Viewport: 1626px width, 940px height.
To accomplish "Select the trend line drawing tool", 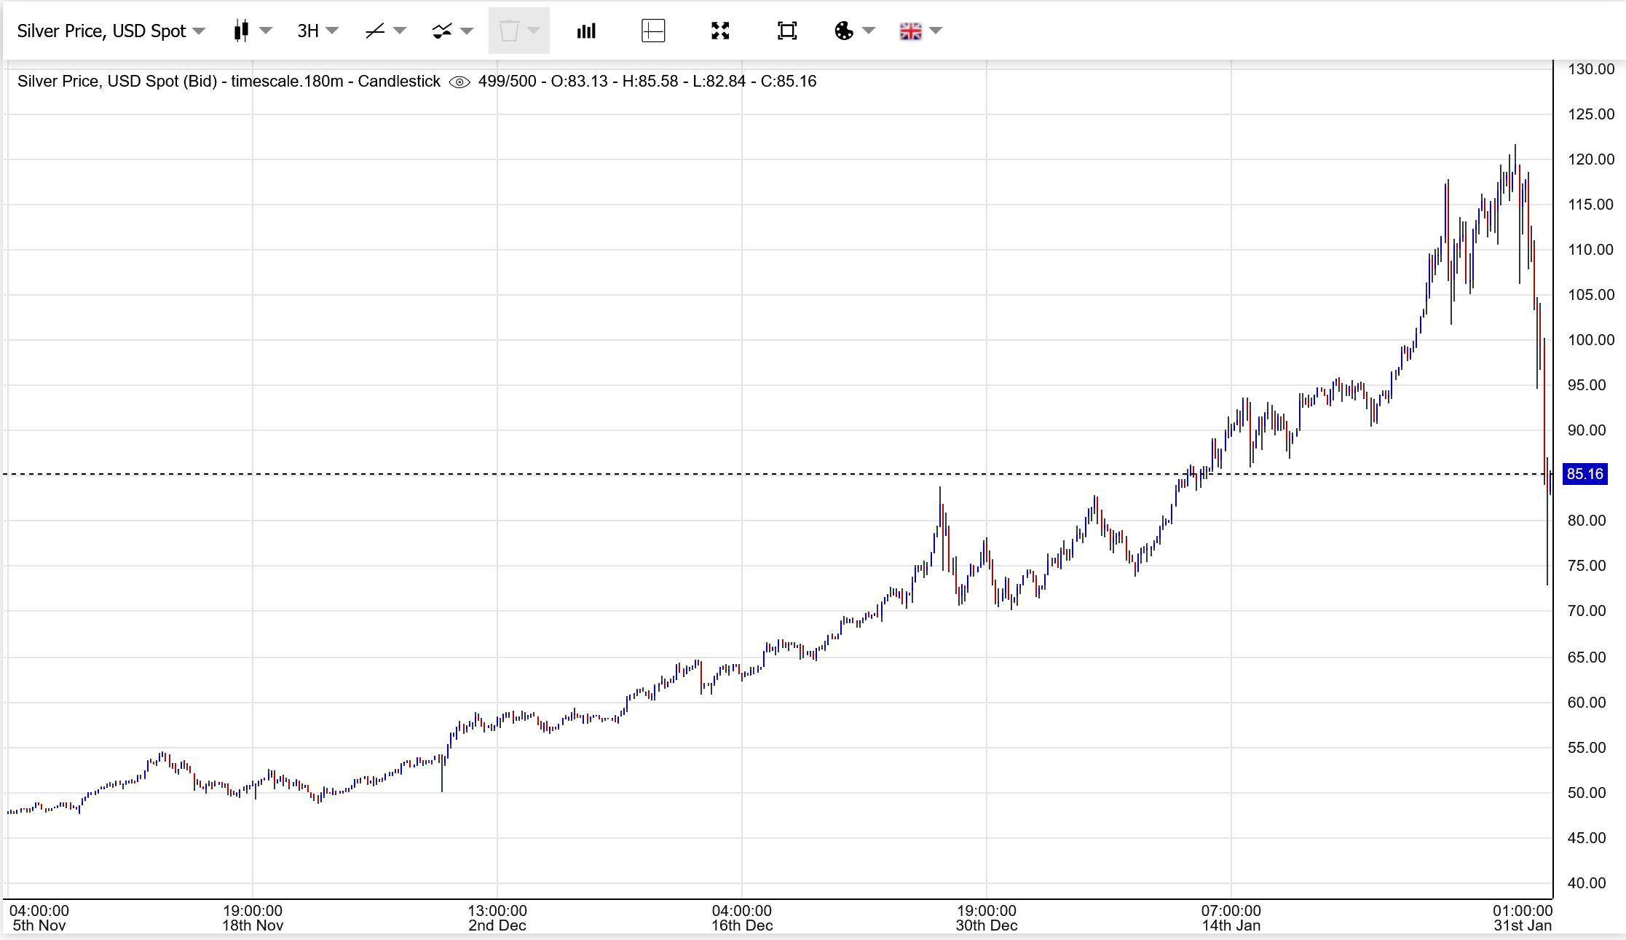I will [x=375, y=31].
